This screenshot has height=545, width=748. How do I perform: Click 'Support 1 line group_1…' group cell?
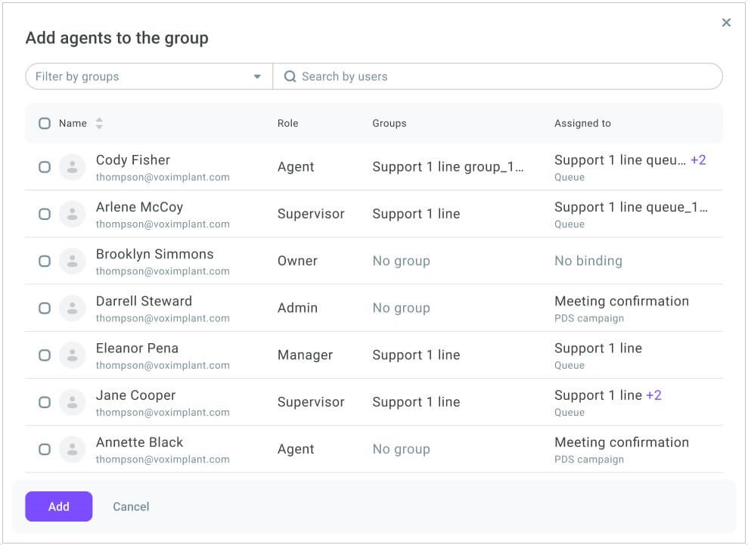448,167
